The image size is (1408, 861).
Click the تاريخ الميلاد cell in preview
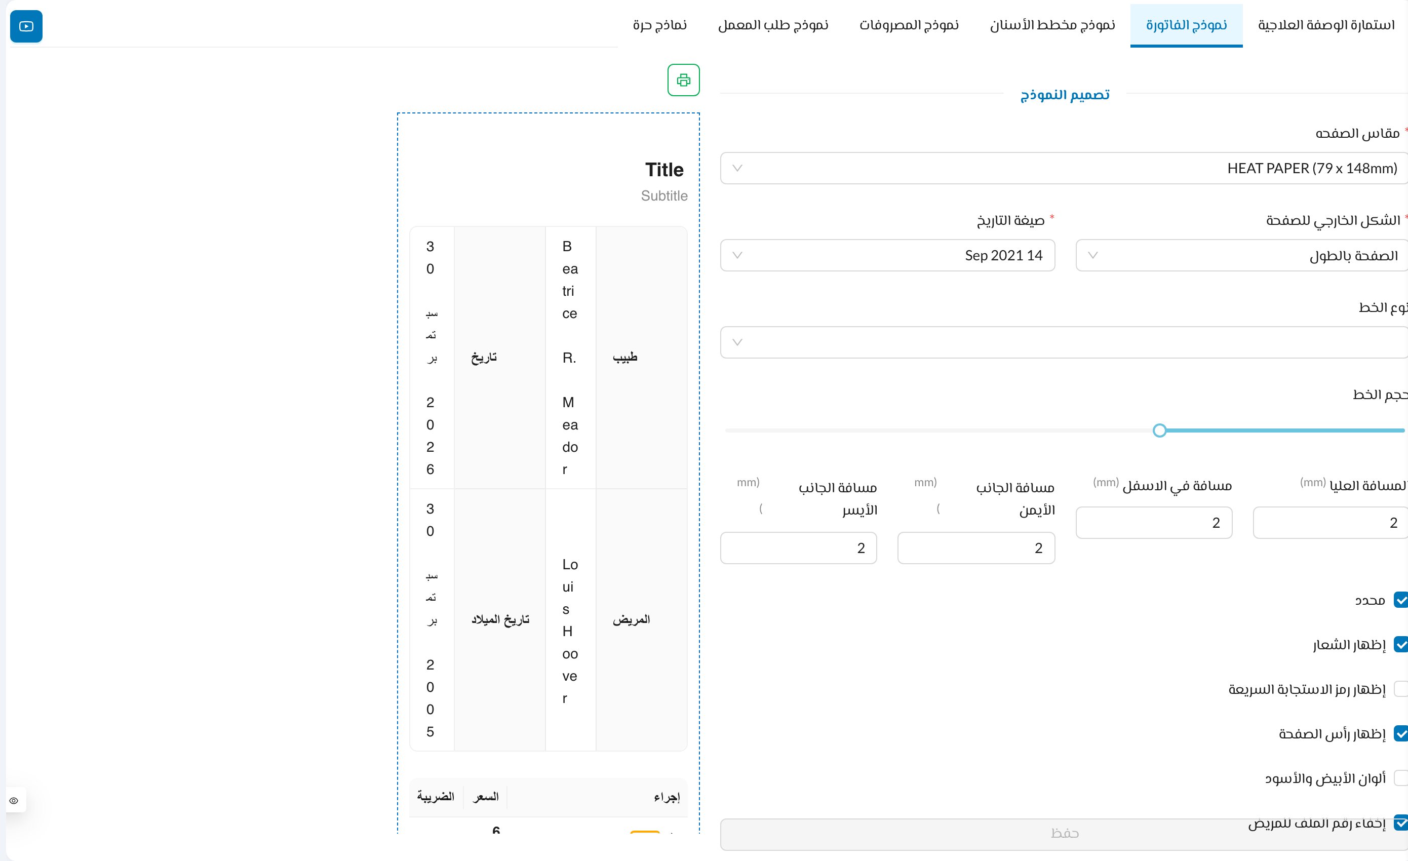coord(500,620)
